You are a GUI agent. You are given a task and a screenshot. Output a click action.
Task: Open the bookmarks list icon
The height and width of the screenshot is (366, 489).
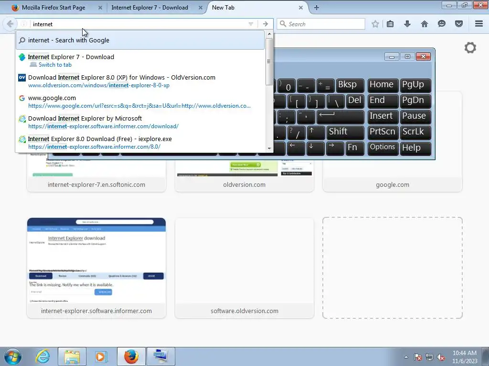coord(390,24)
